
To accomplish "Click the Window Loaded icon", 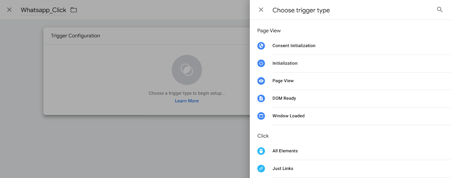I will click(261, 116).
